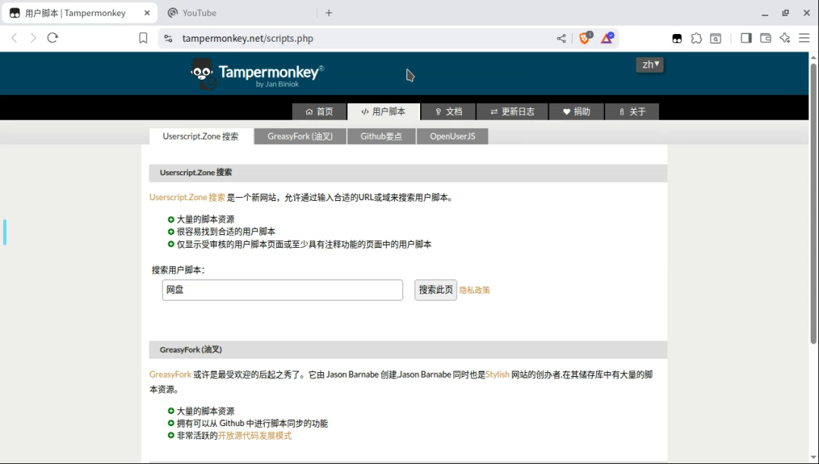This screenshot has width=819, height=464.
Task: Click the vertical page scrollbar thumb
Action: click(813, 203)
